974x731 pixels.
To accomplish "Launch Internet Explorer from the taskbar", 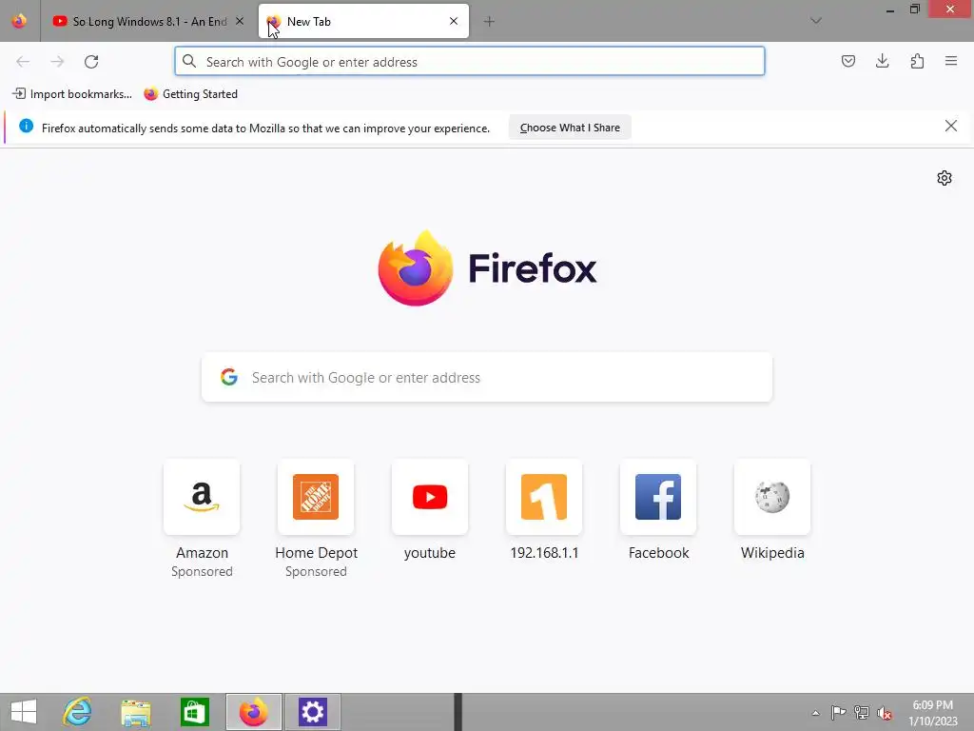I will [x=78, y=712].
